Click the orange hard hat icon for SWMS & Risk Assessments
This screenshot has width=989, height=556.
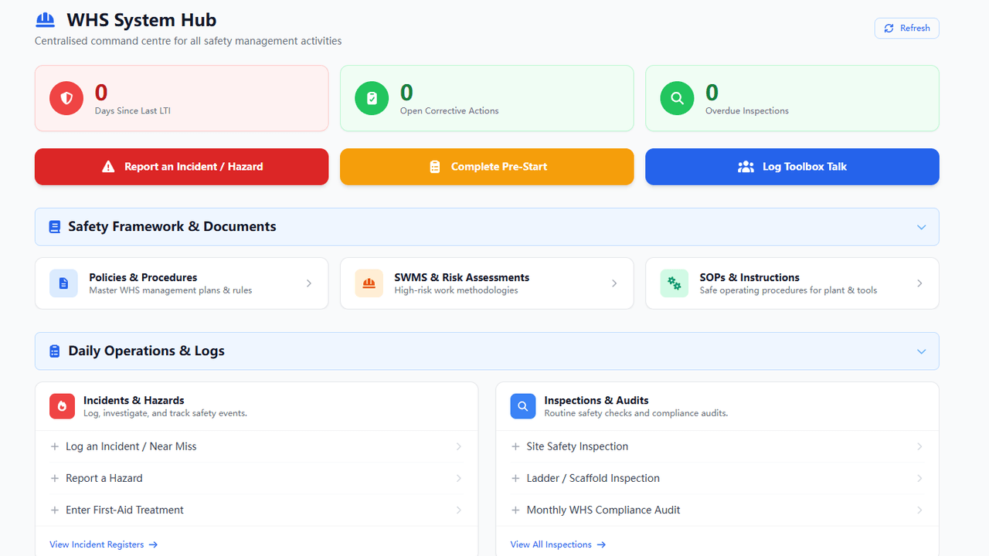pos(369,283)
